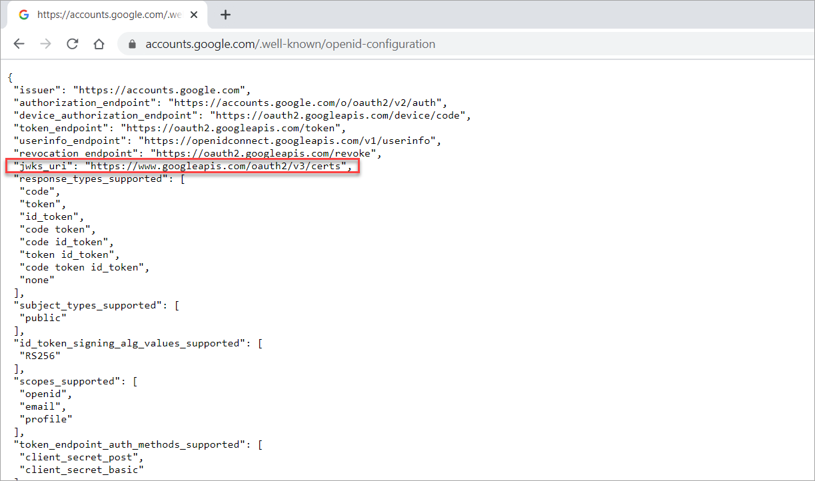Click the standalone "token" value
The width and height of the screenshot is (815, 481).
click(39, 204)
